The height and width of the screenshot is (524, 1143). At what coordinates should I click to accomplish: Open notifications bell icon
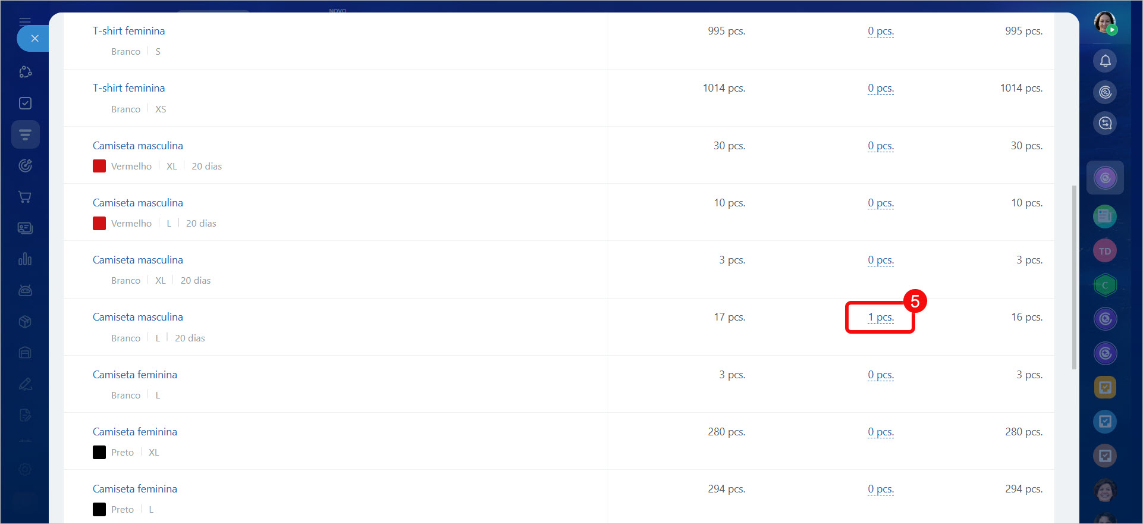(1105, 61)
